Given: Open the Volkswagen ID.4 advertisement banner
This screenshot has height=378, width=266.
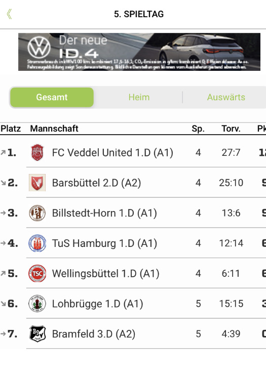Looking at the screenshot, I should pos(139,52).
